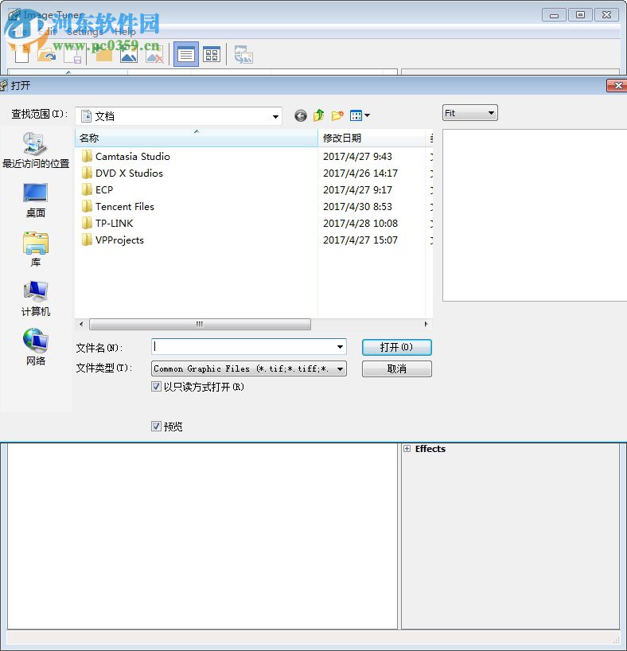This screenshot has width=627, height=651.
Task: Open Recent Places (最近访问的位置) shortcut
Action: click(36, 150)
